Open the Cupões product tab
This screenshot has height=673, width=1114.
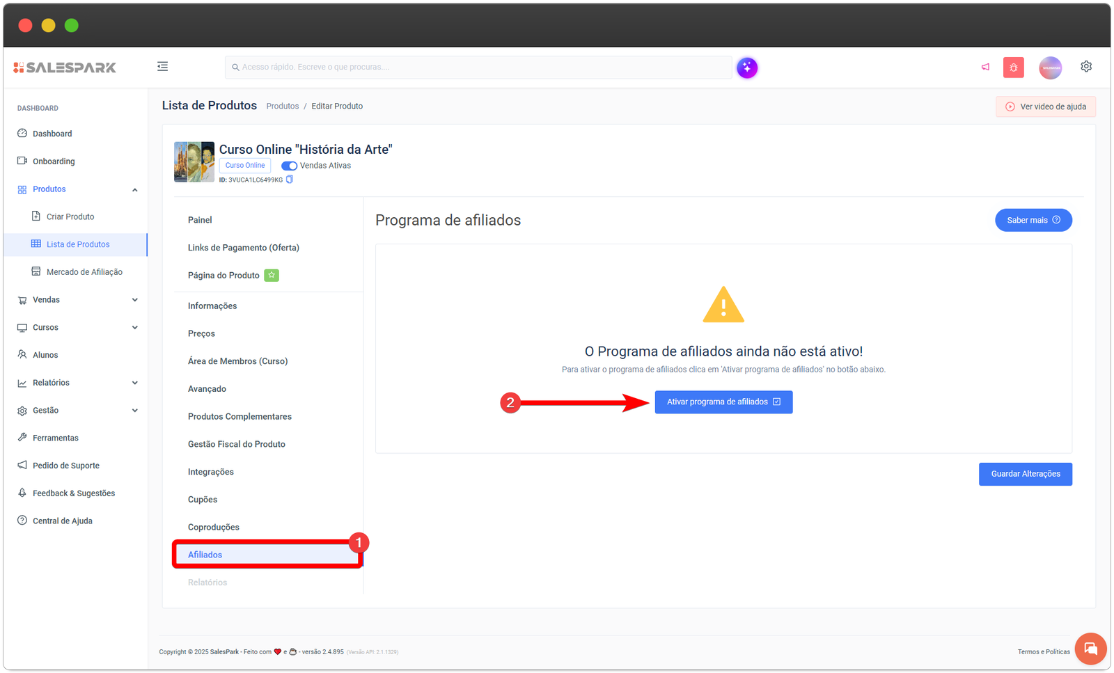tap(203, 500)
